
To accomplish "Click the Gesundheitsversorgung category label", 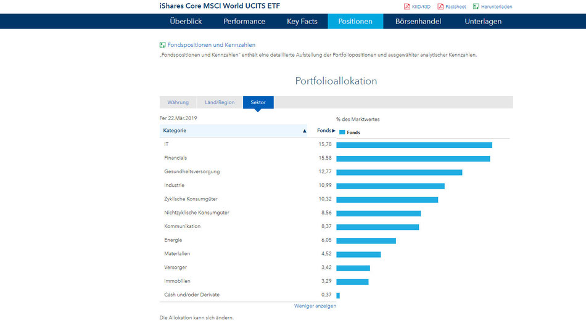I will 192,172.
